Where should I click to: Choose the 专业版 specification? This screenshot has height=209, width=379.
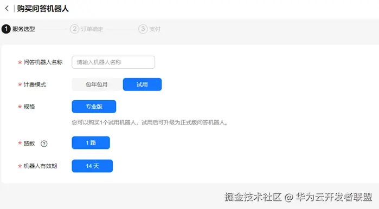pyautogui.click(x=94, y=107)
